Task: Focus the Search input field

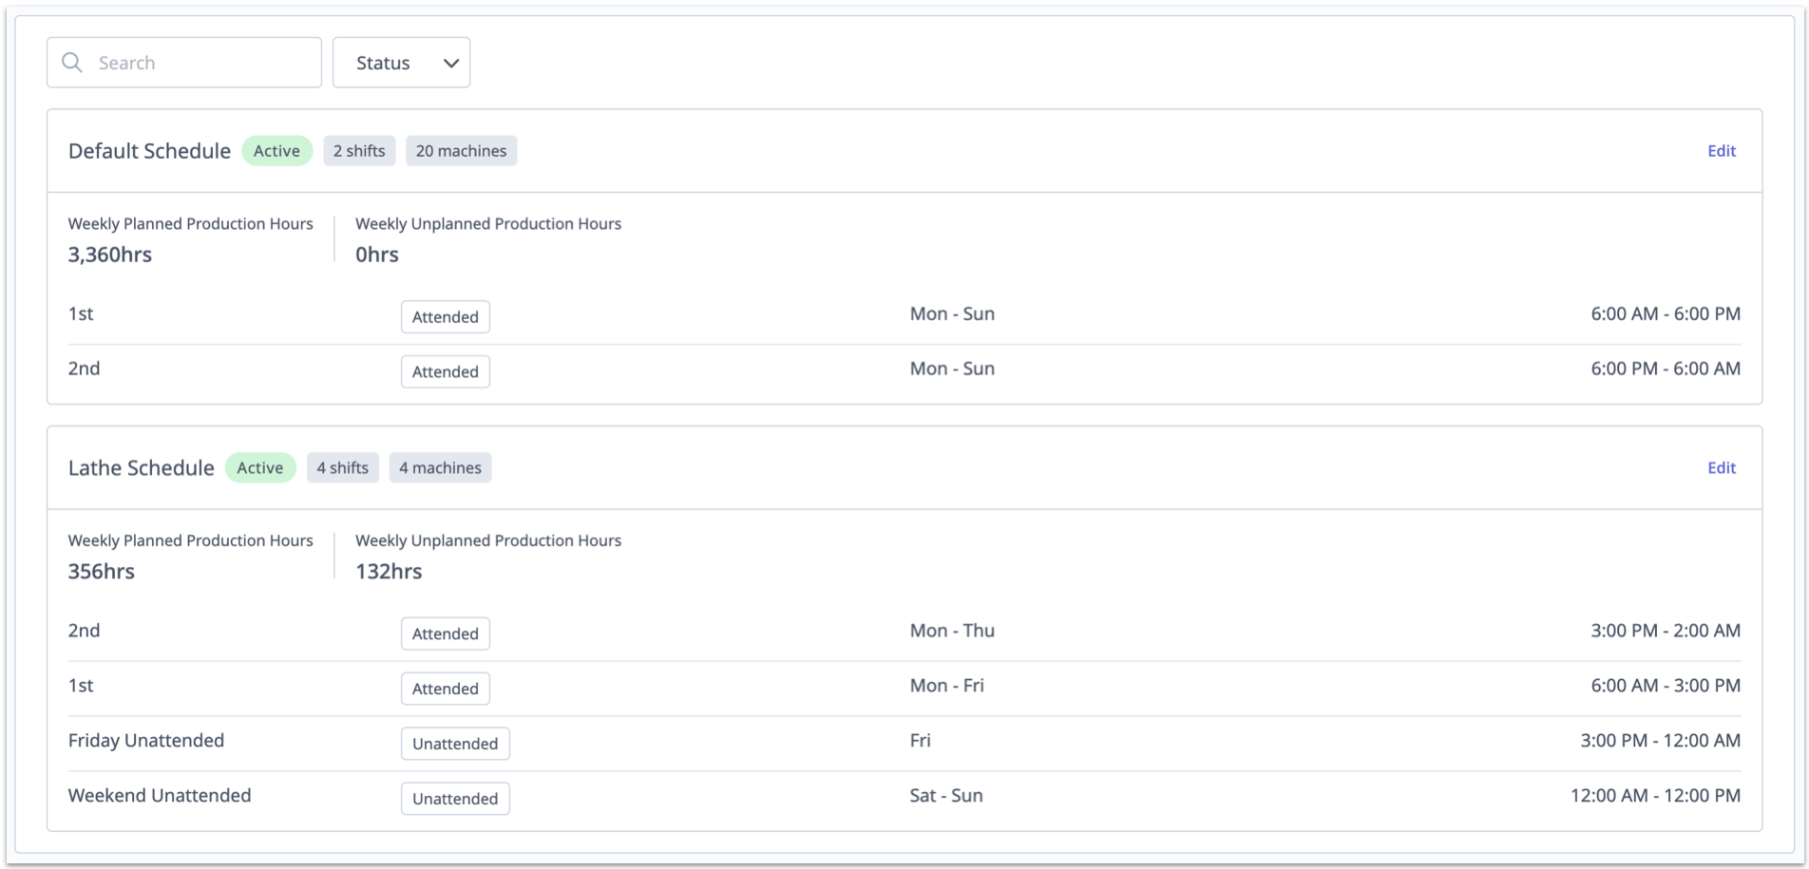Action: coord(184,63)
